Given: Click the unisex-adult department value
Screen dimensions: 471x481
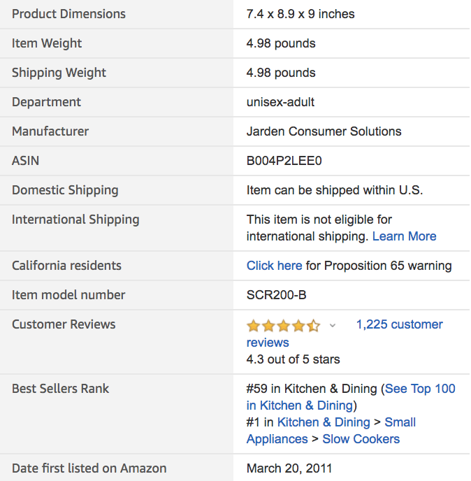Looking at the screenshot, I should [280, 102].
